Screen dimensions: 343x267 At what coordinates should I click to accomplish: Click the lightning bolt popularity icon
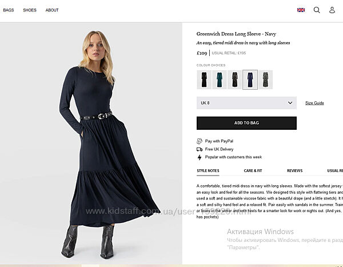point(200,157)
